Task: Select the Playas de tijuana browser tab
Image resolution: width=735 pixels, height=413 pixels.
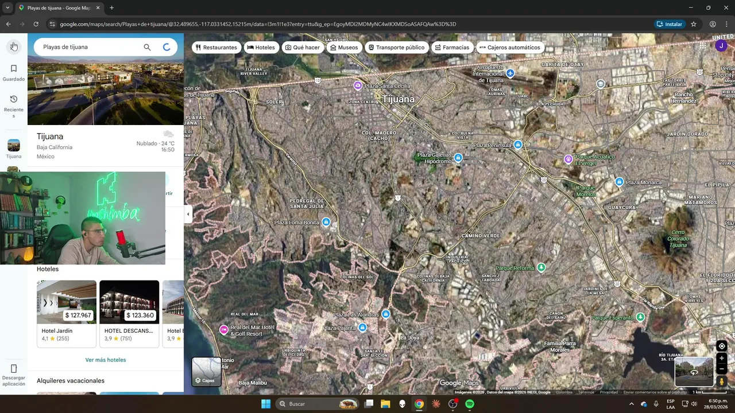Action: (59, 8)
